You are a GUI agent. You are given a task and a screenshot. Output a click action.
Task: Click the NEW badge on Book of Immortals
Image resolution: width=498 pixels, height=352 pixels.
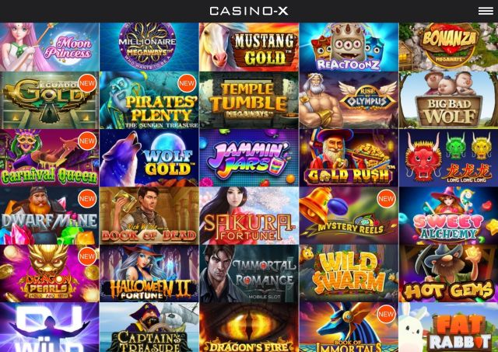386,314
